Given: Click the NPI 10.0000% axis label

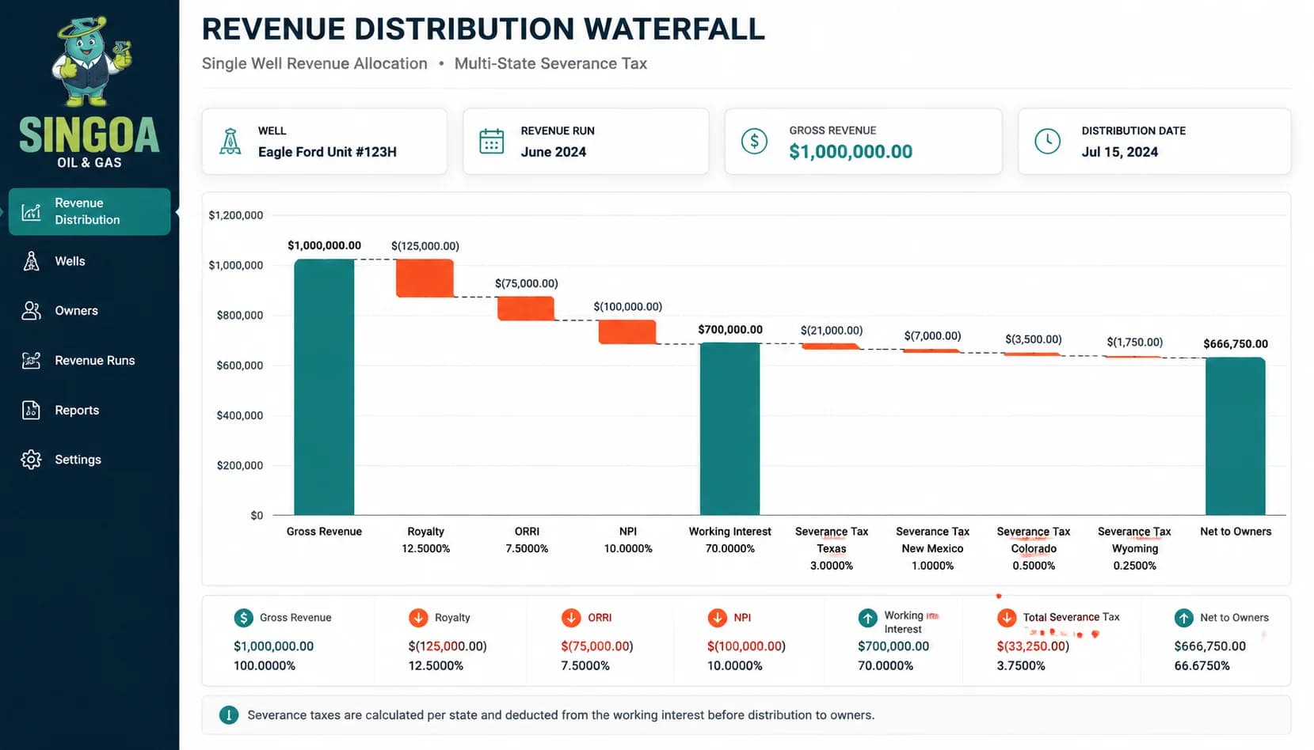Looking at the screenshot, I should pyautogui.click(x=628, y=540).
